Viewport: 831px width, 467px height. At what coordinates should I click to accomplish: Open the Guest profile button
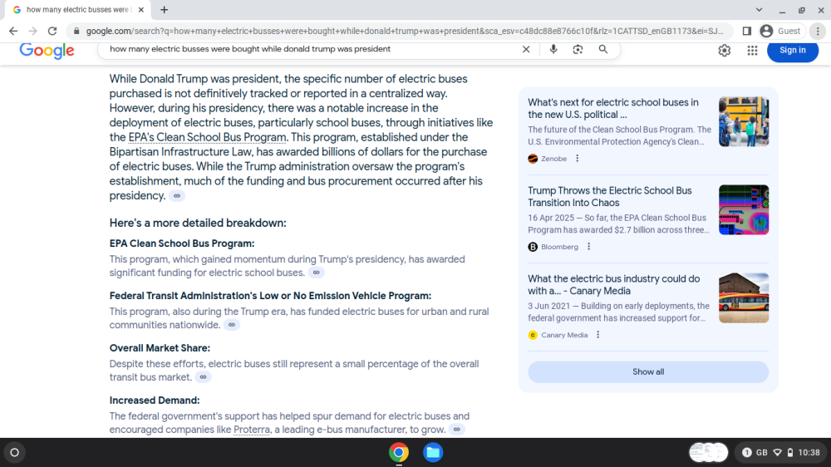pyautogui.click(x=781, y=32)
